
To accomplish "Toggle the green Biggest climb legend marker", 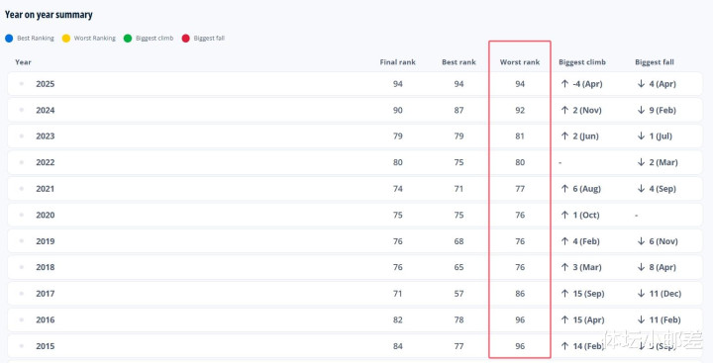I will pyautogui.click(x=128, y=39).
